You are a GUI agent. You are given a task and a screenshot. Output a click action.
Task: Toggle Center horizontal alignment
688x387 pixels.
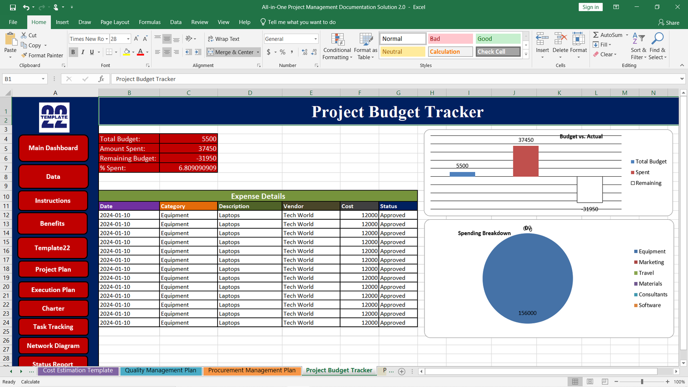(x=167, y=52)
